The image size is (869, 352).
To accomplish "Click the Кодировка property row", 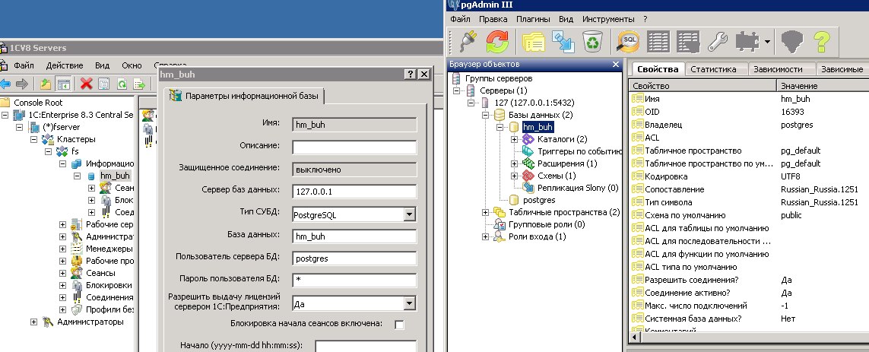I will tap(748, 176).
